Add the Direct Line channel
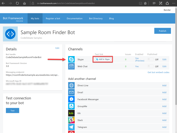 point(164,85)
